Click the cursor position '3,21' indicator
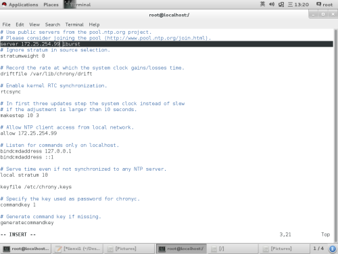The height and width of the screenshot is (254, 338). 285,234
